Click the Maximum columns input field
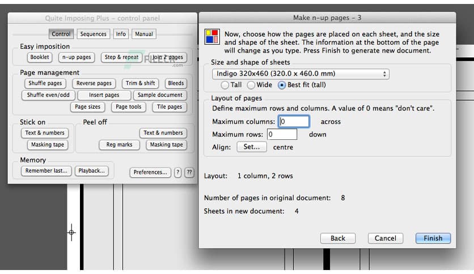Viewport: 474px width, 274px height. tap(294, 122)
